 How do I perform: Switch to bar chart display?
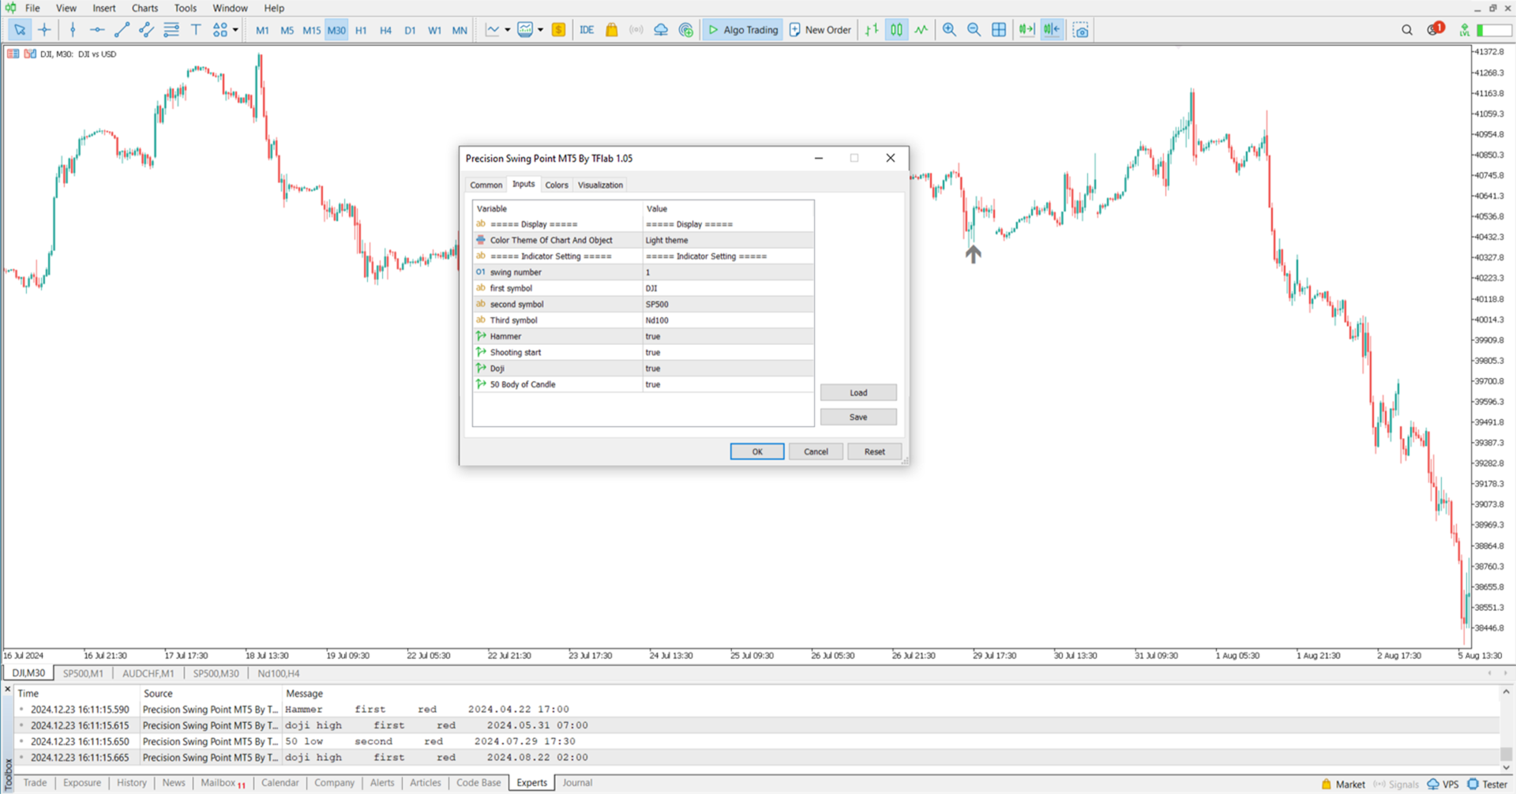(872, 30)
